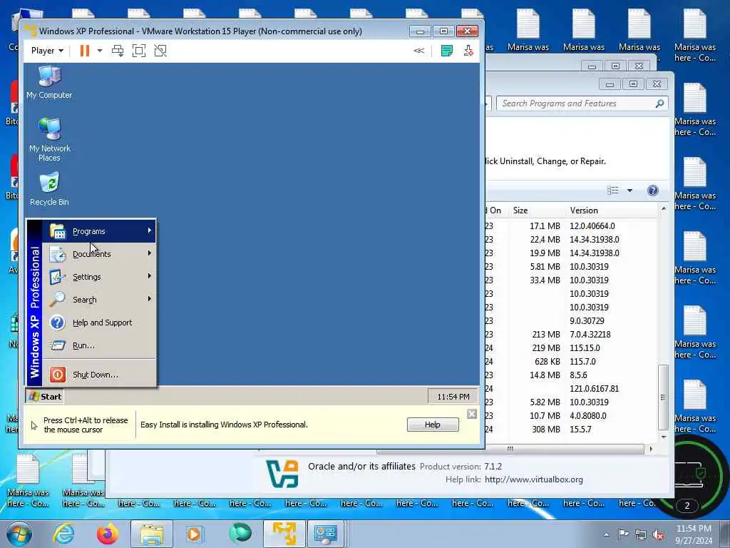Enter full screen mode in VMware
The height and width of the screenshot is (548, 730).
click(x=139, y=51)
